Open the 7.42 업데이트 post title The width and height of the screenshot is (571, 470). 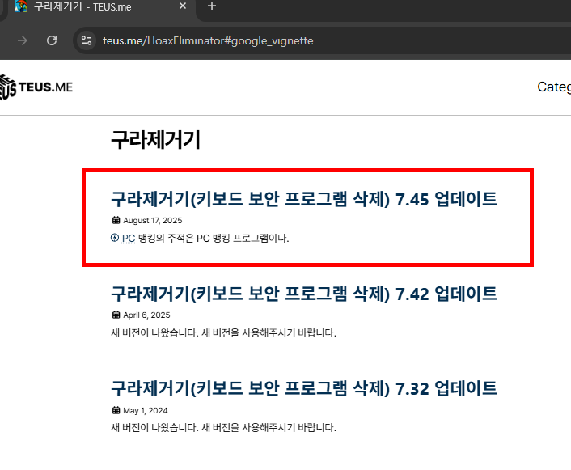click(304, 294)
